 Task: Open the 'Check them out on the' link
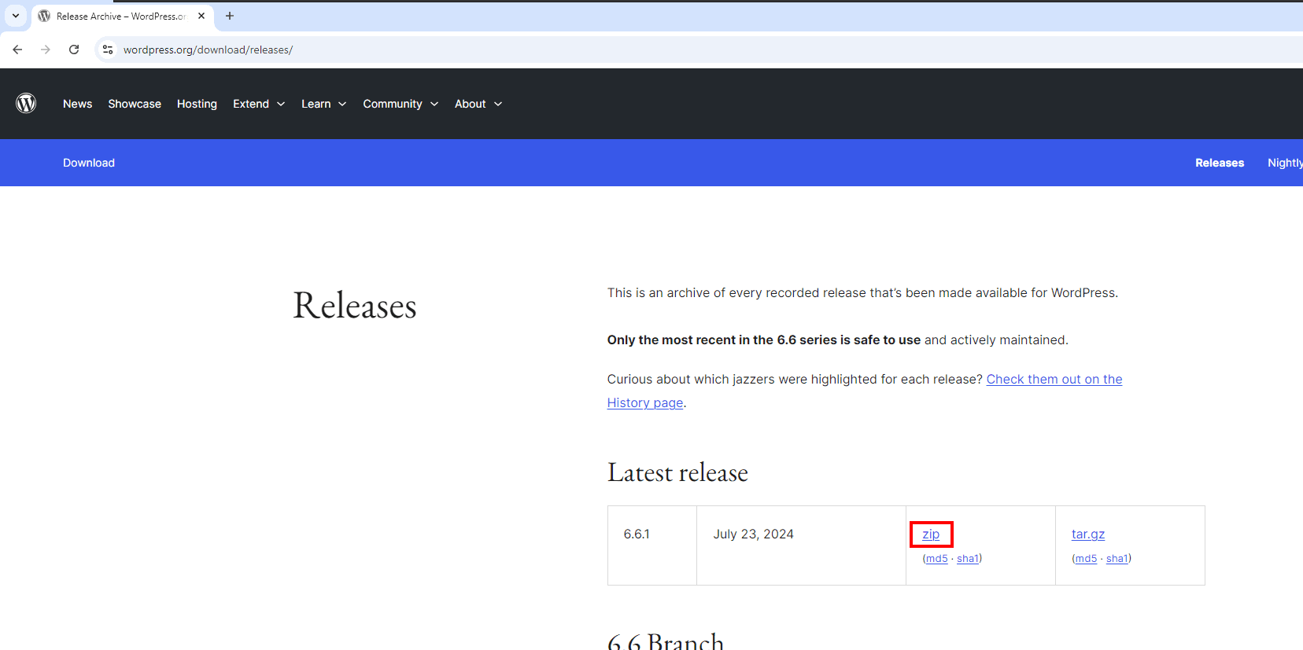1054,379
